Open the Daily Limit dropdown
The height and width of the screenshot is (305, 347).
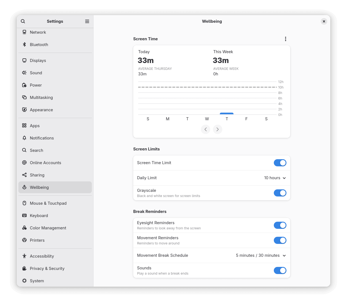click(275, 178)
